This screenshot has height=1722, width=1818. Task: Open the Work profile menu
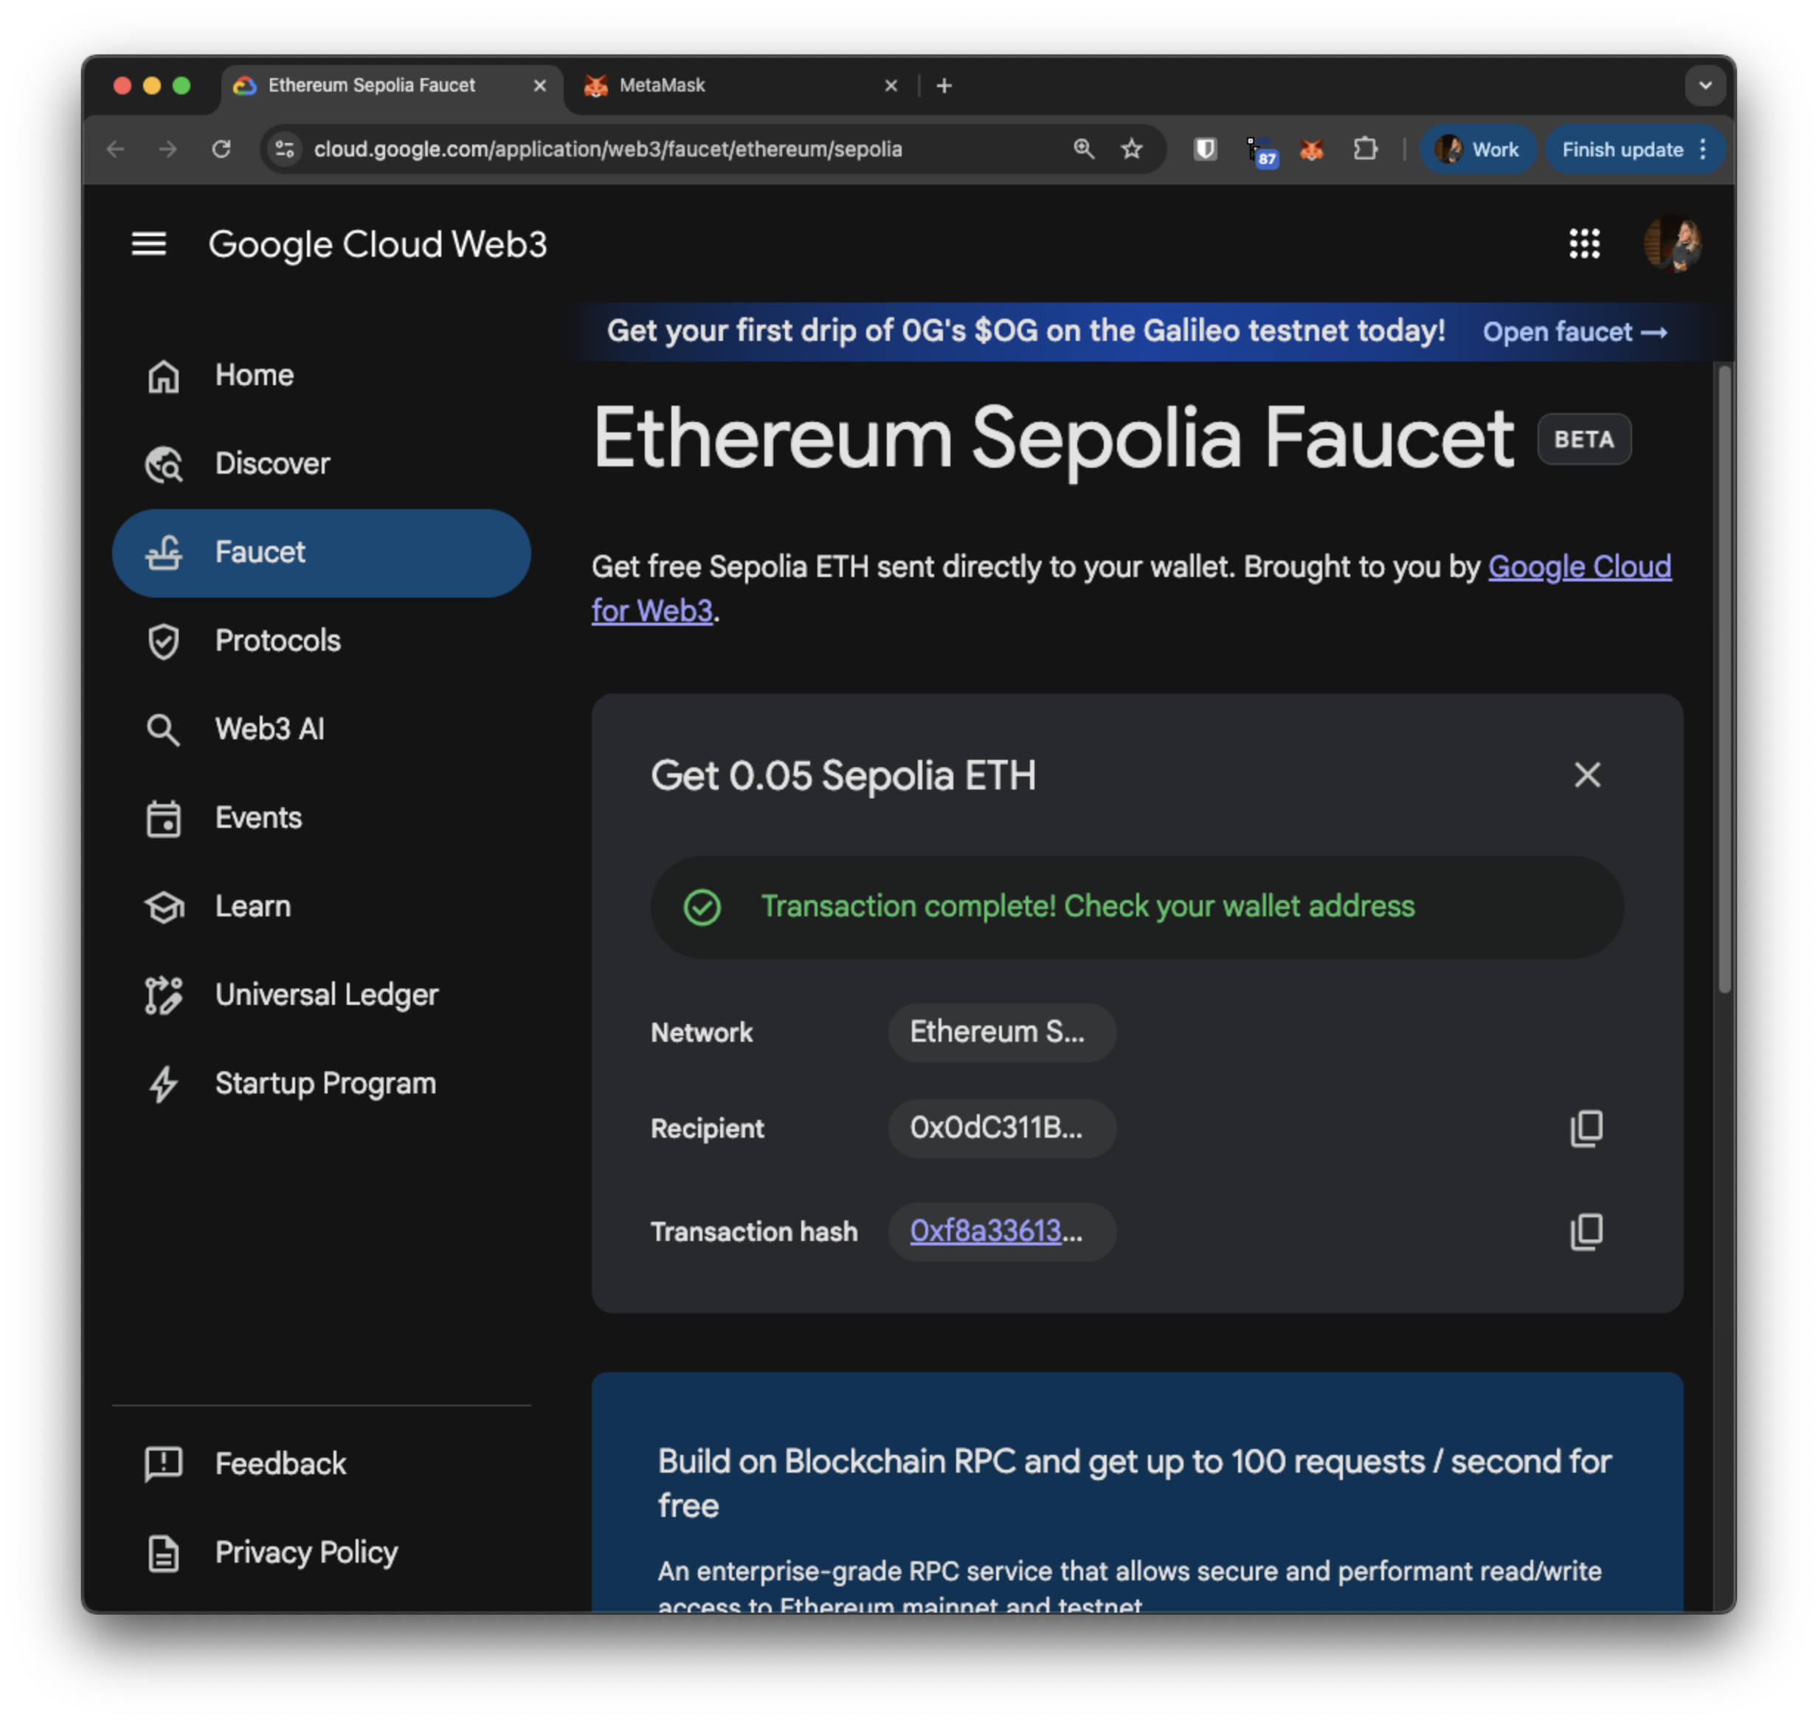coord(1478,149)
